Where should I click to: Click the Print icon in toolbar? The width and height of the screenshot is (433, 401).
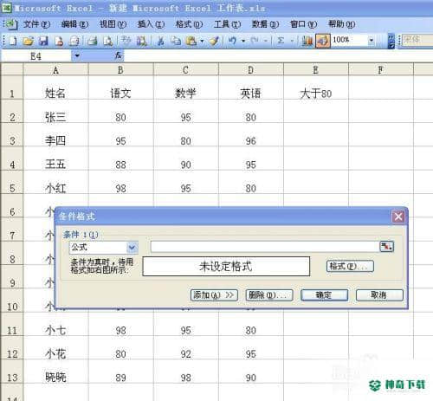tap(93, 41)
